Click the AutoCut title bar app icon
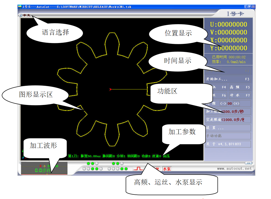Image resolution: width=271 pixels, height=199 pixels. tap(20, 7)
